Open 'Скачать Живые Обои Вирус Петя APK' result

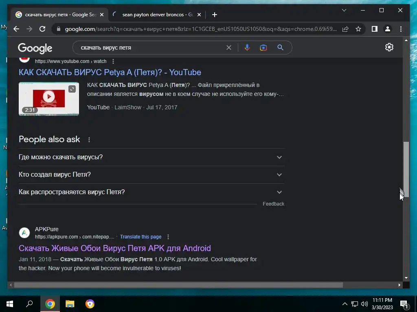[x=114, y=248]
